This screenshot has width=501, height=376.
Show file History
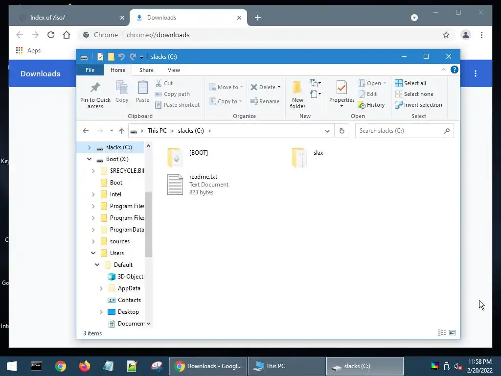pos(372,105)
